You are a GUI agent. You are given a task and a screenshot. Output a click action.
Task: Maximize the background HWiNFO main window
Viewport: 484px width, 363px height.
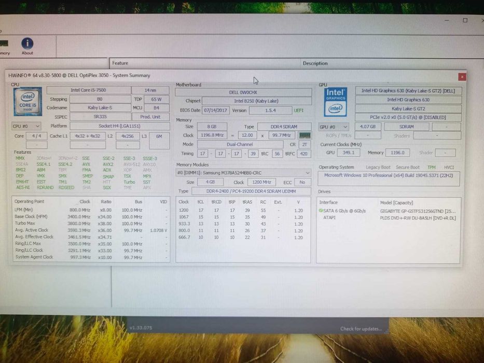tap(465, 20)
